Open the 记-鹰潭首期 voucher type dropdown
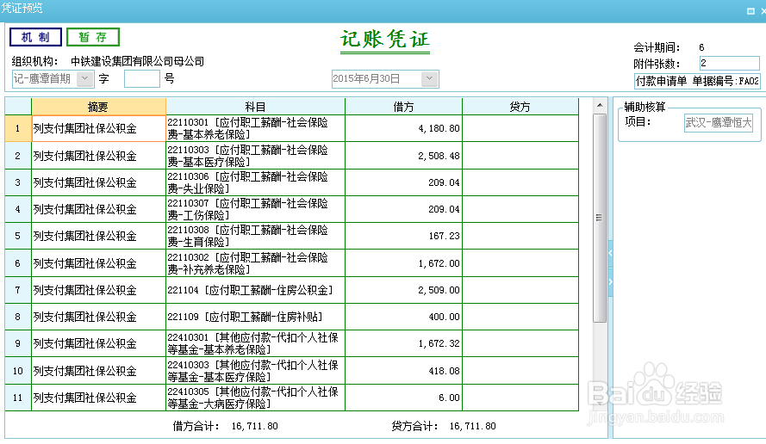This screenshot has height=444, width=766. (85, 78)
